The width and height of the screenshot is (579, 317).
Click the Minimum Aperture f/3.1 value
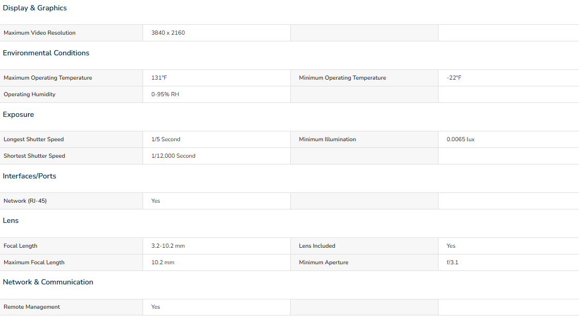(452, 262)
